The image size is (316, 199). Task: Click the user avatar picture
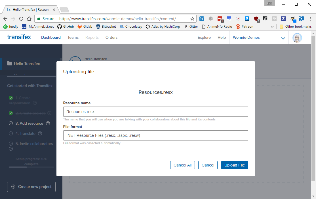[297, 38]
